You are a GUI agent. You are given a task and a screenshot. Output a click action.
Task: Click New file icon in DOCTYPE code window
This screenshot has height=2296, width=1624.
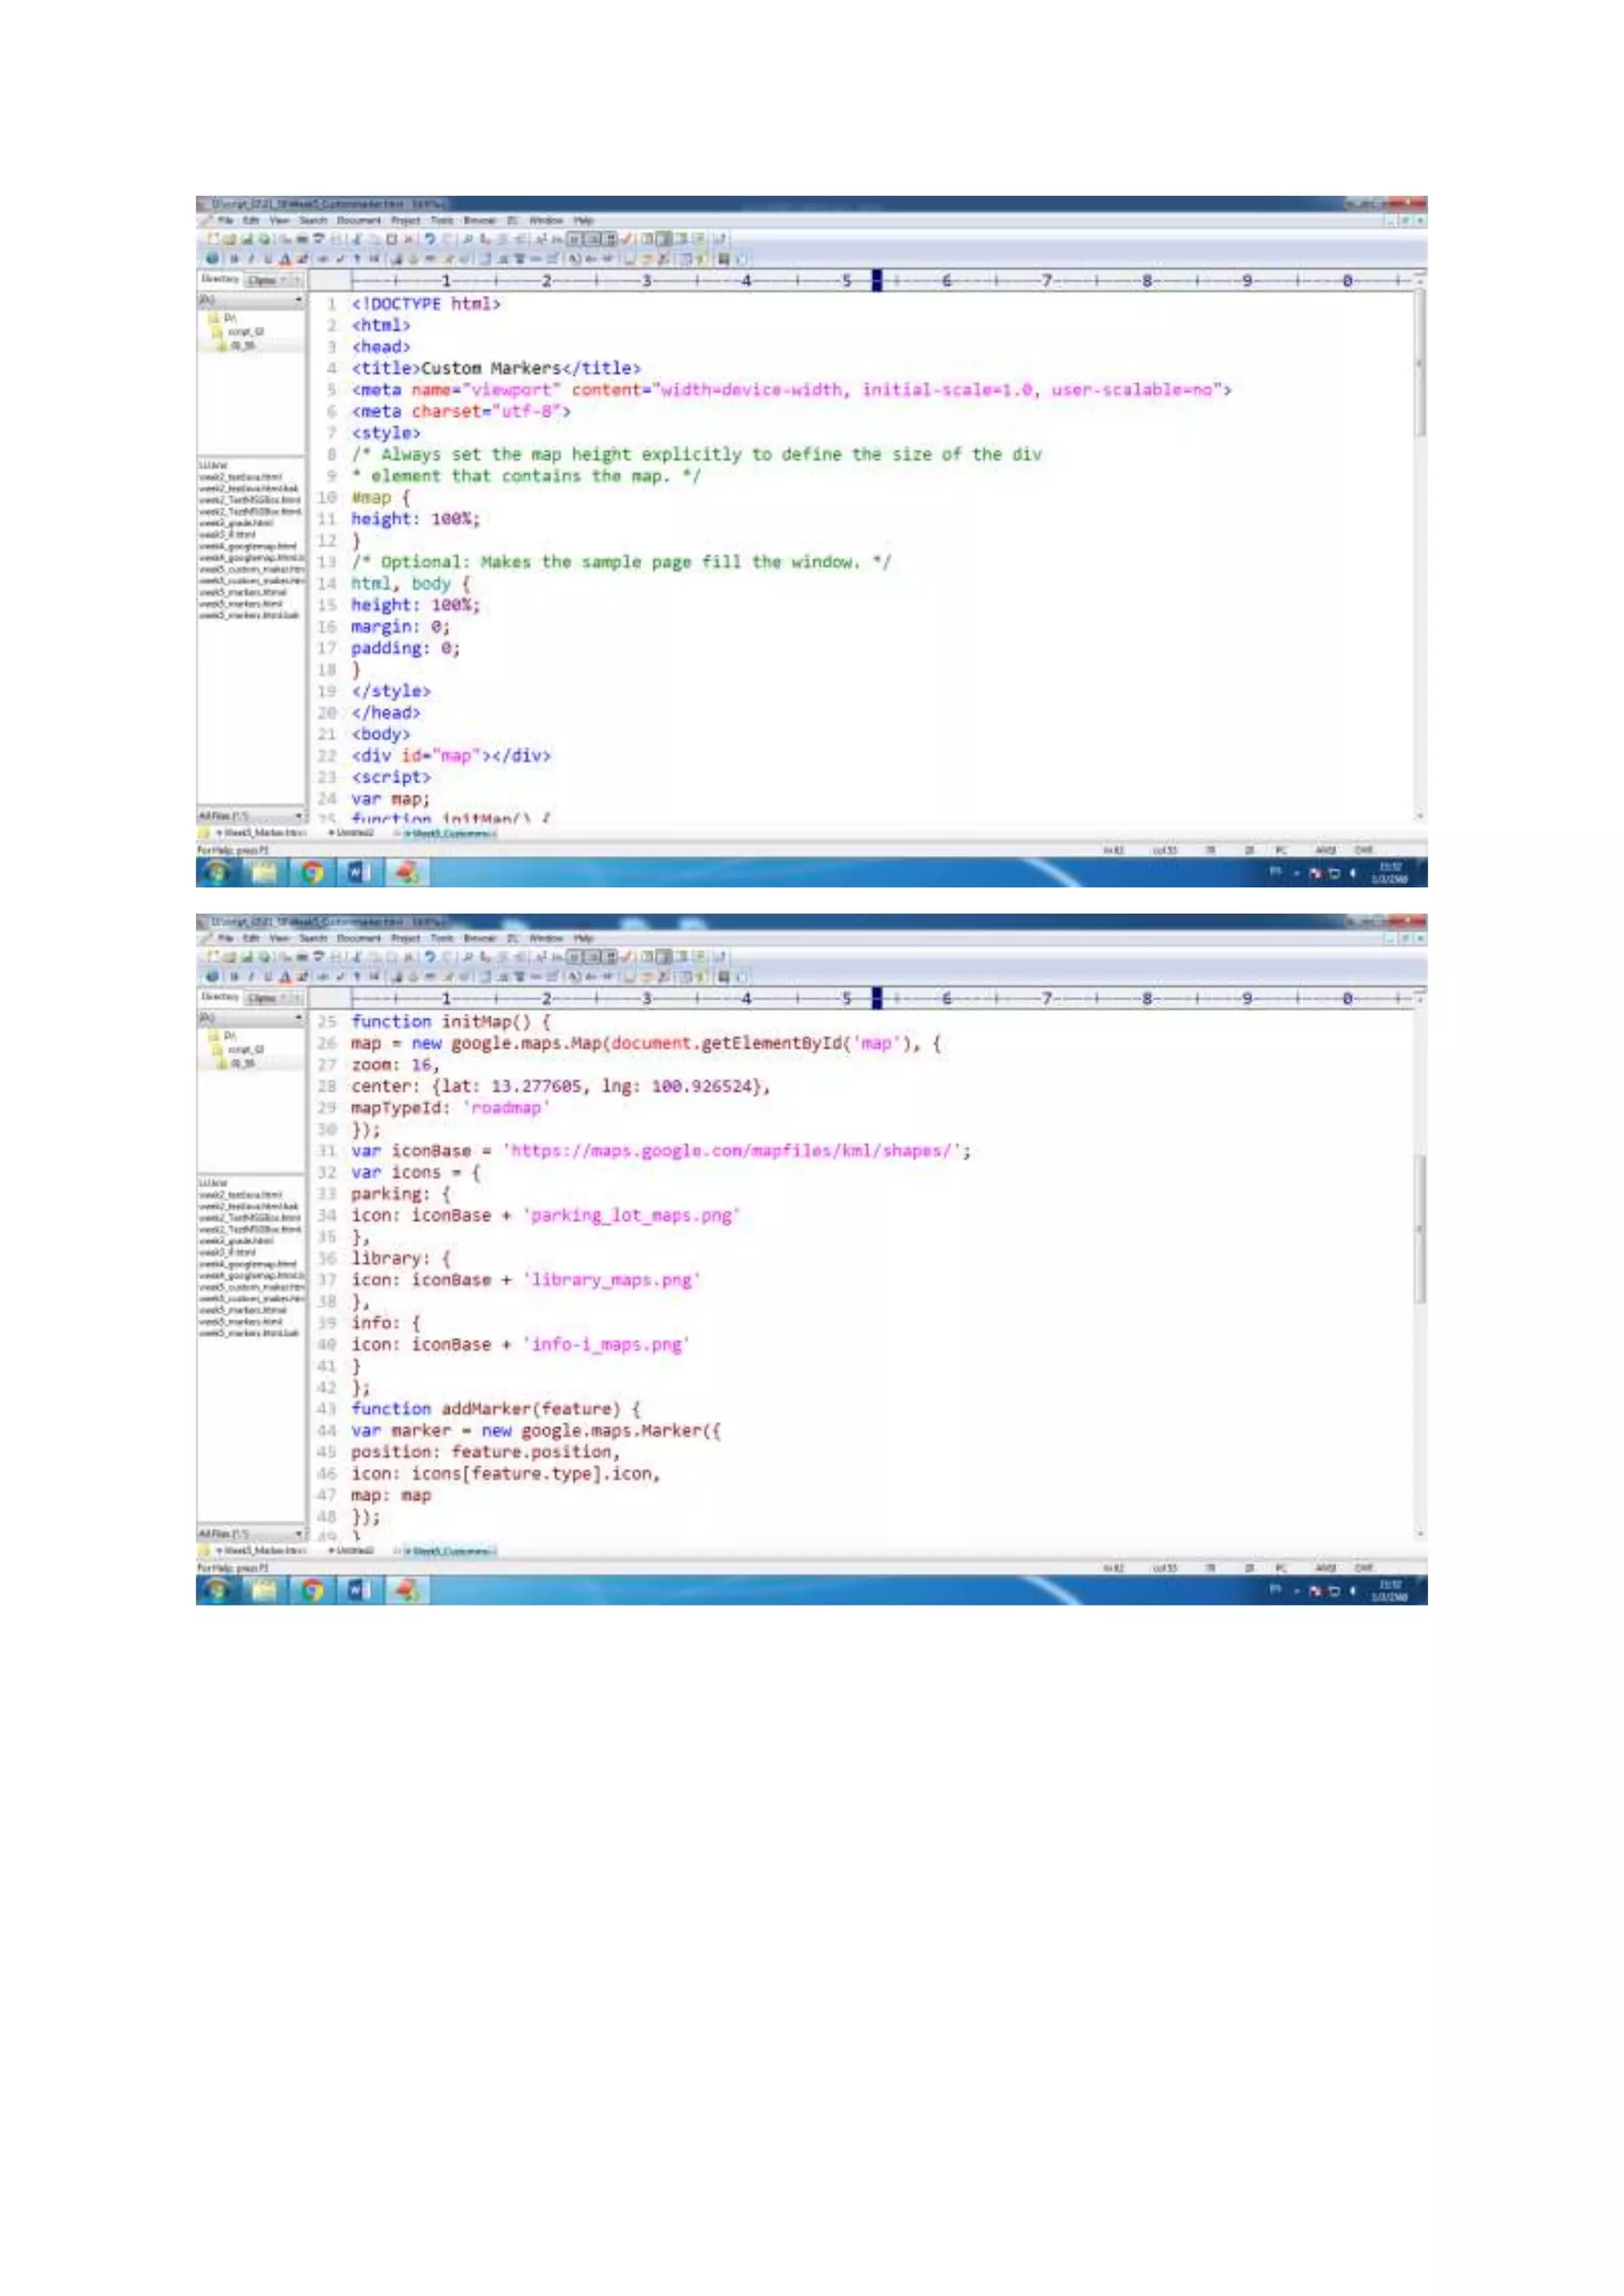click(x=213, y=239)
